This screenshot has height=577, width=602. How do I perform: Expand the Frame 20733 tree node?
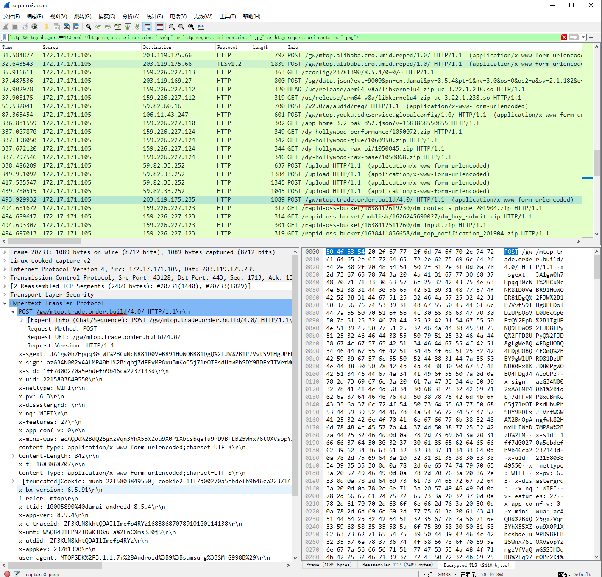[5, 252]
